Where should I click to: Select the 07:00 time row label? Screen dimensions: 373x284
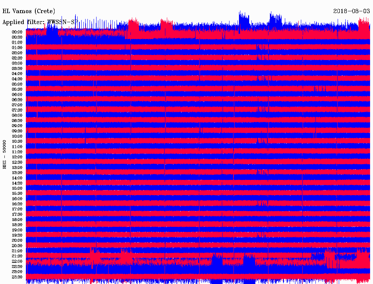click(x=17, y=105)
